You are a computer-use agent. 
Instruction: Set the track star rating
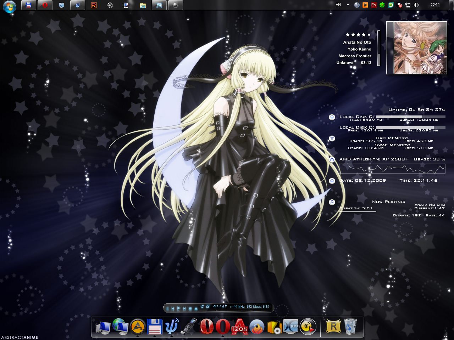click(x=358, y=35)
